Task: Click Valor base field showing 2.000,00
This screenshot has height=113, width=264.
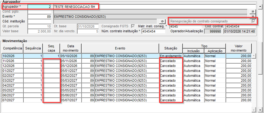Action: point(39,31)
